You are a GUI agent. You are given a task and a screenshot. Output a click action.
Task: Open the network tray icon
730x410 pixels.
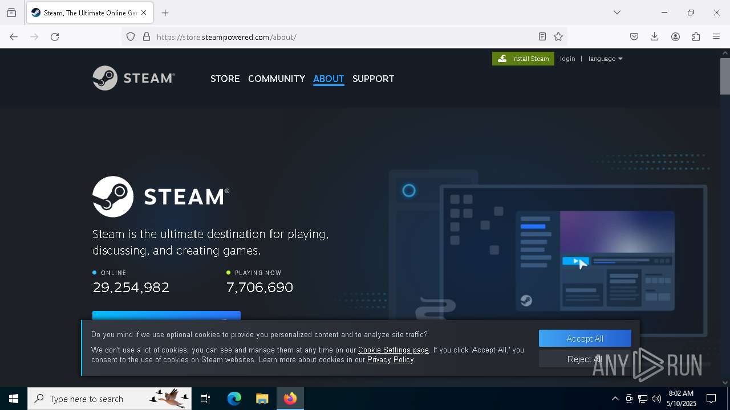click(x=643, y=399)
